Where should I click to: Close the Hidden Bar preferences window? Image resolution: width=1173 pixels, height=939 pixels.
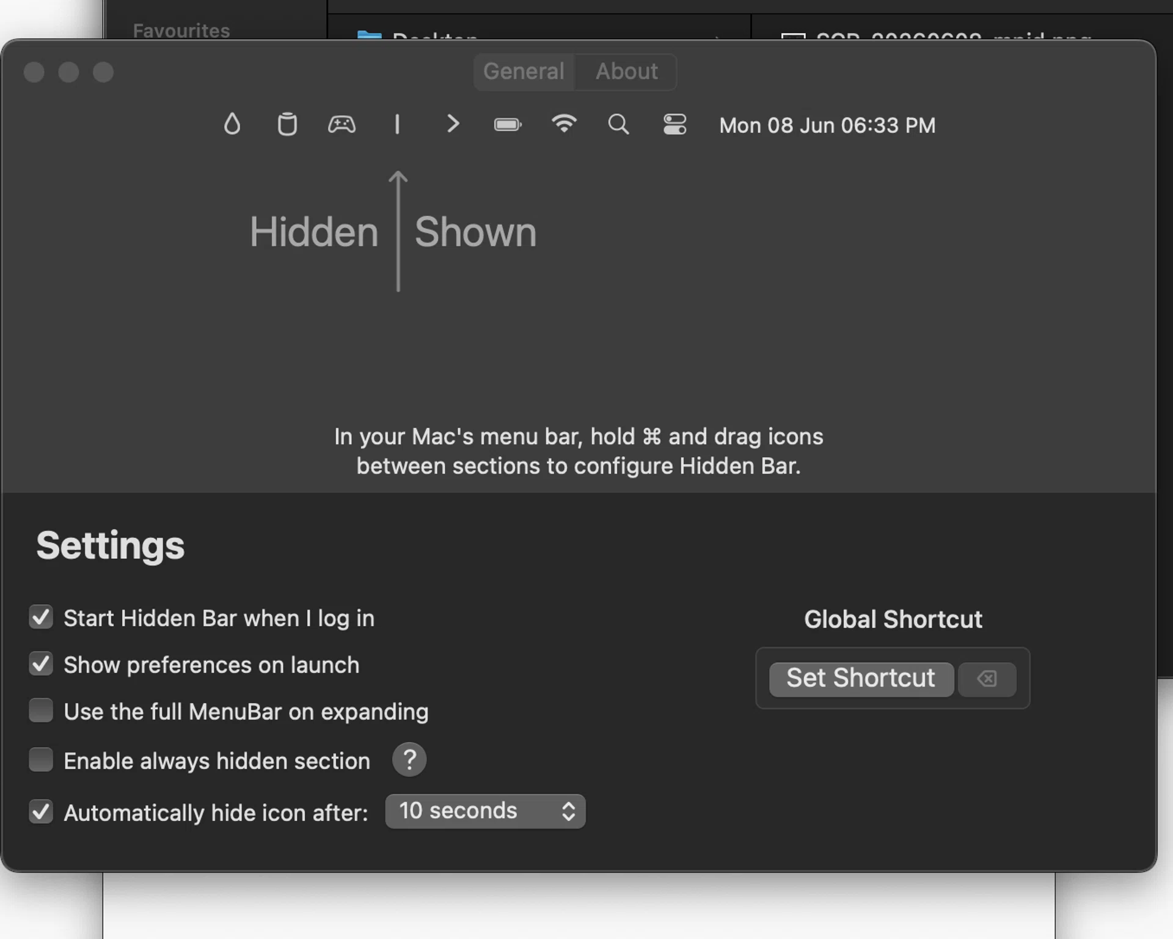tap(34, 72)
